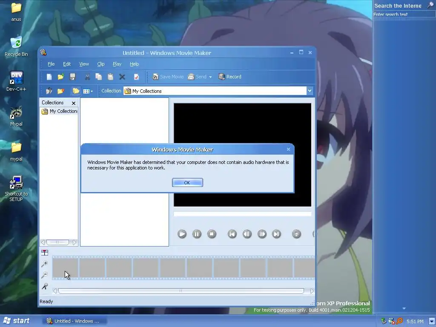This screenshot has width=436, height=327.
Task: Click the Properties checkmark page icon
Action: coord(136,77)
